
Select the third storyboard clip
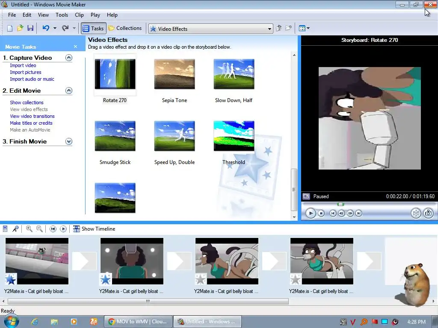[x=227, y=261]
